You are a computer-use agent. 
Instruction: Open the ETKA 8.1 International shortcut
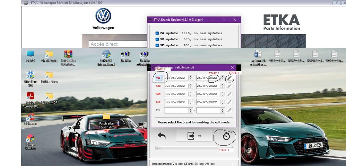(106, 58)
